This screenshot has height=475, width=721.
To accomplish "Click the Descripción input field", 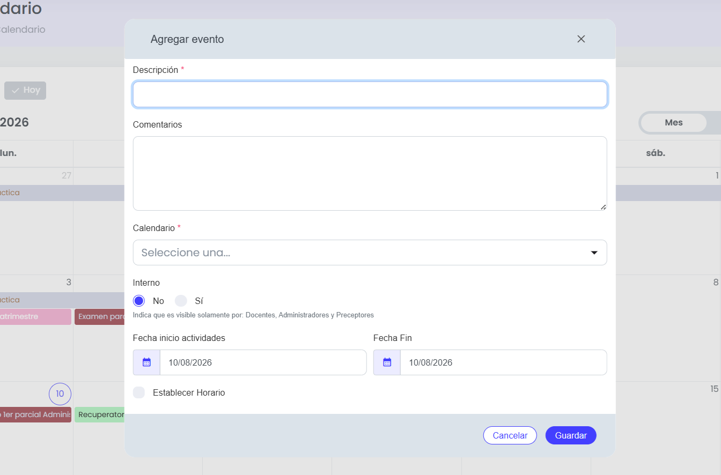I will (370, 95).
